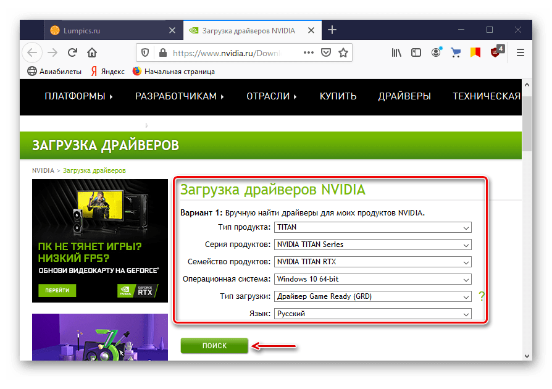Screen dimensions: 552x389
Task: Bookmark this page with the star icon
Action: pos(343,52)
